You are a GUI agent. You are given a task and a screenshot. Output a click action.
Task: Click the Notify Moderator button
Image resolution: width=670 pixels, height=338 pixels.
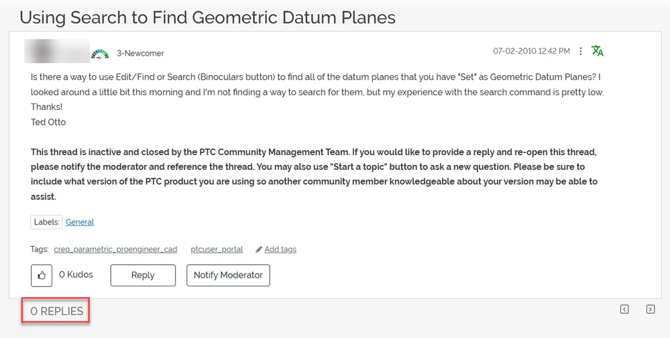228,275
